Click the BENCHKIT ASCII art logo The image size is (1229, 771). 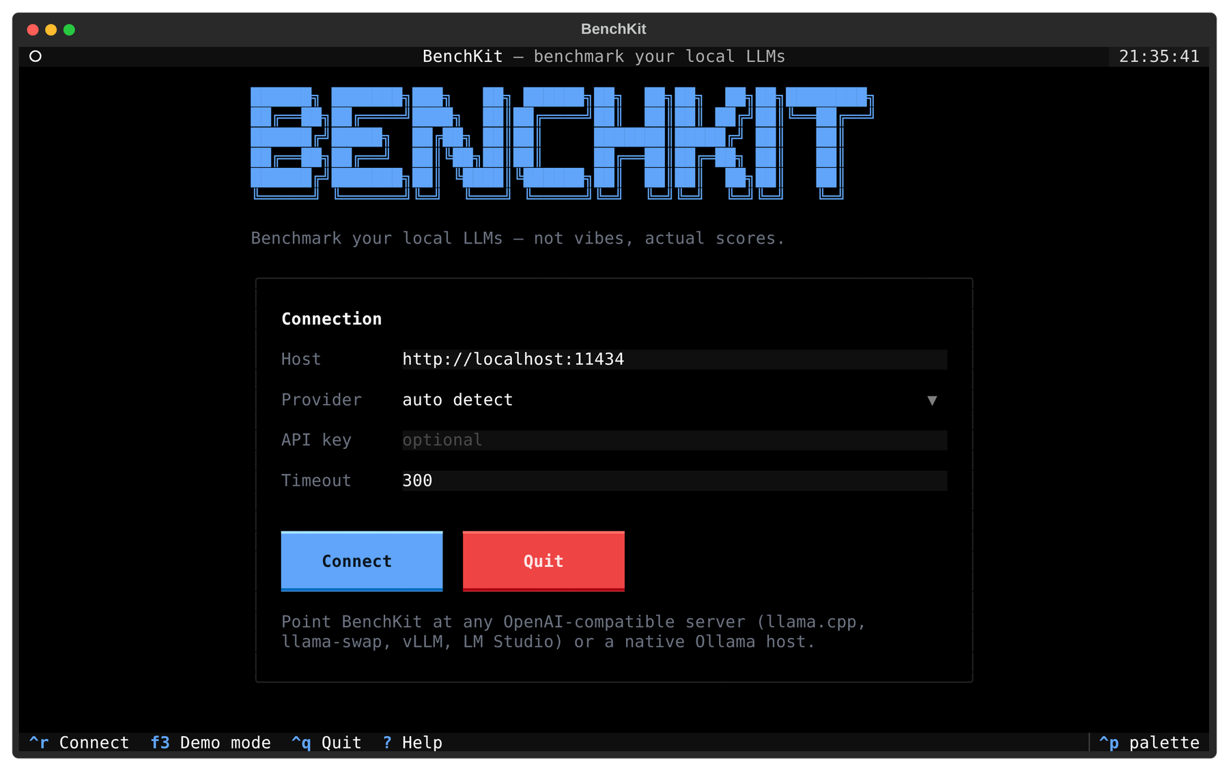pyautogui.click(x=562, y=143)
